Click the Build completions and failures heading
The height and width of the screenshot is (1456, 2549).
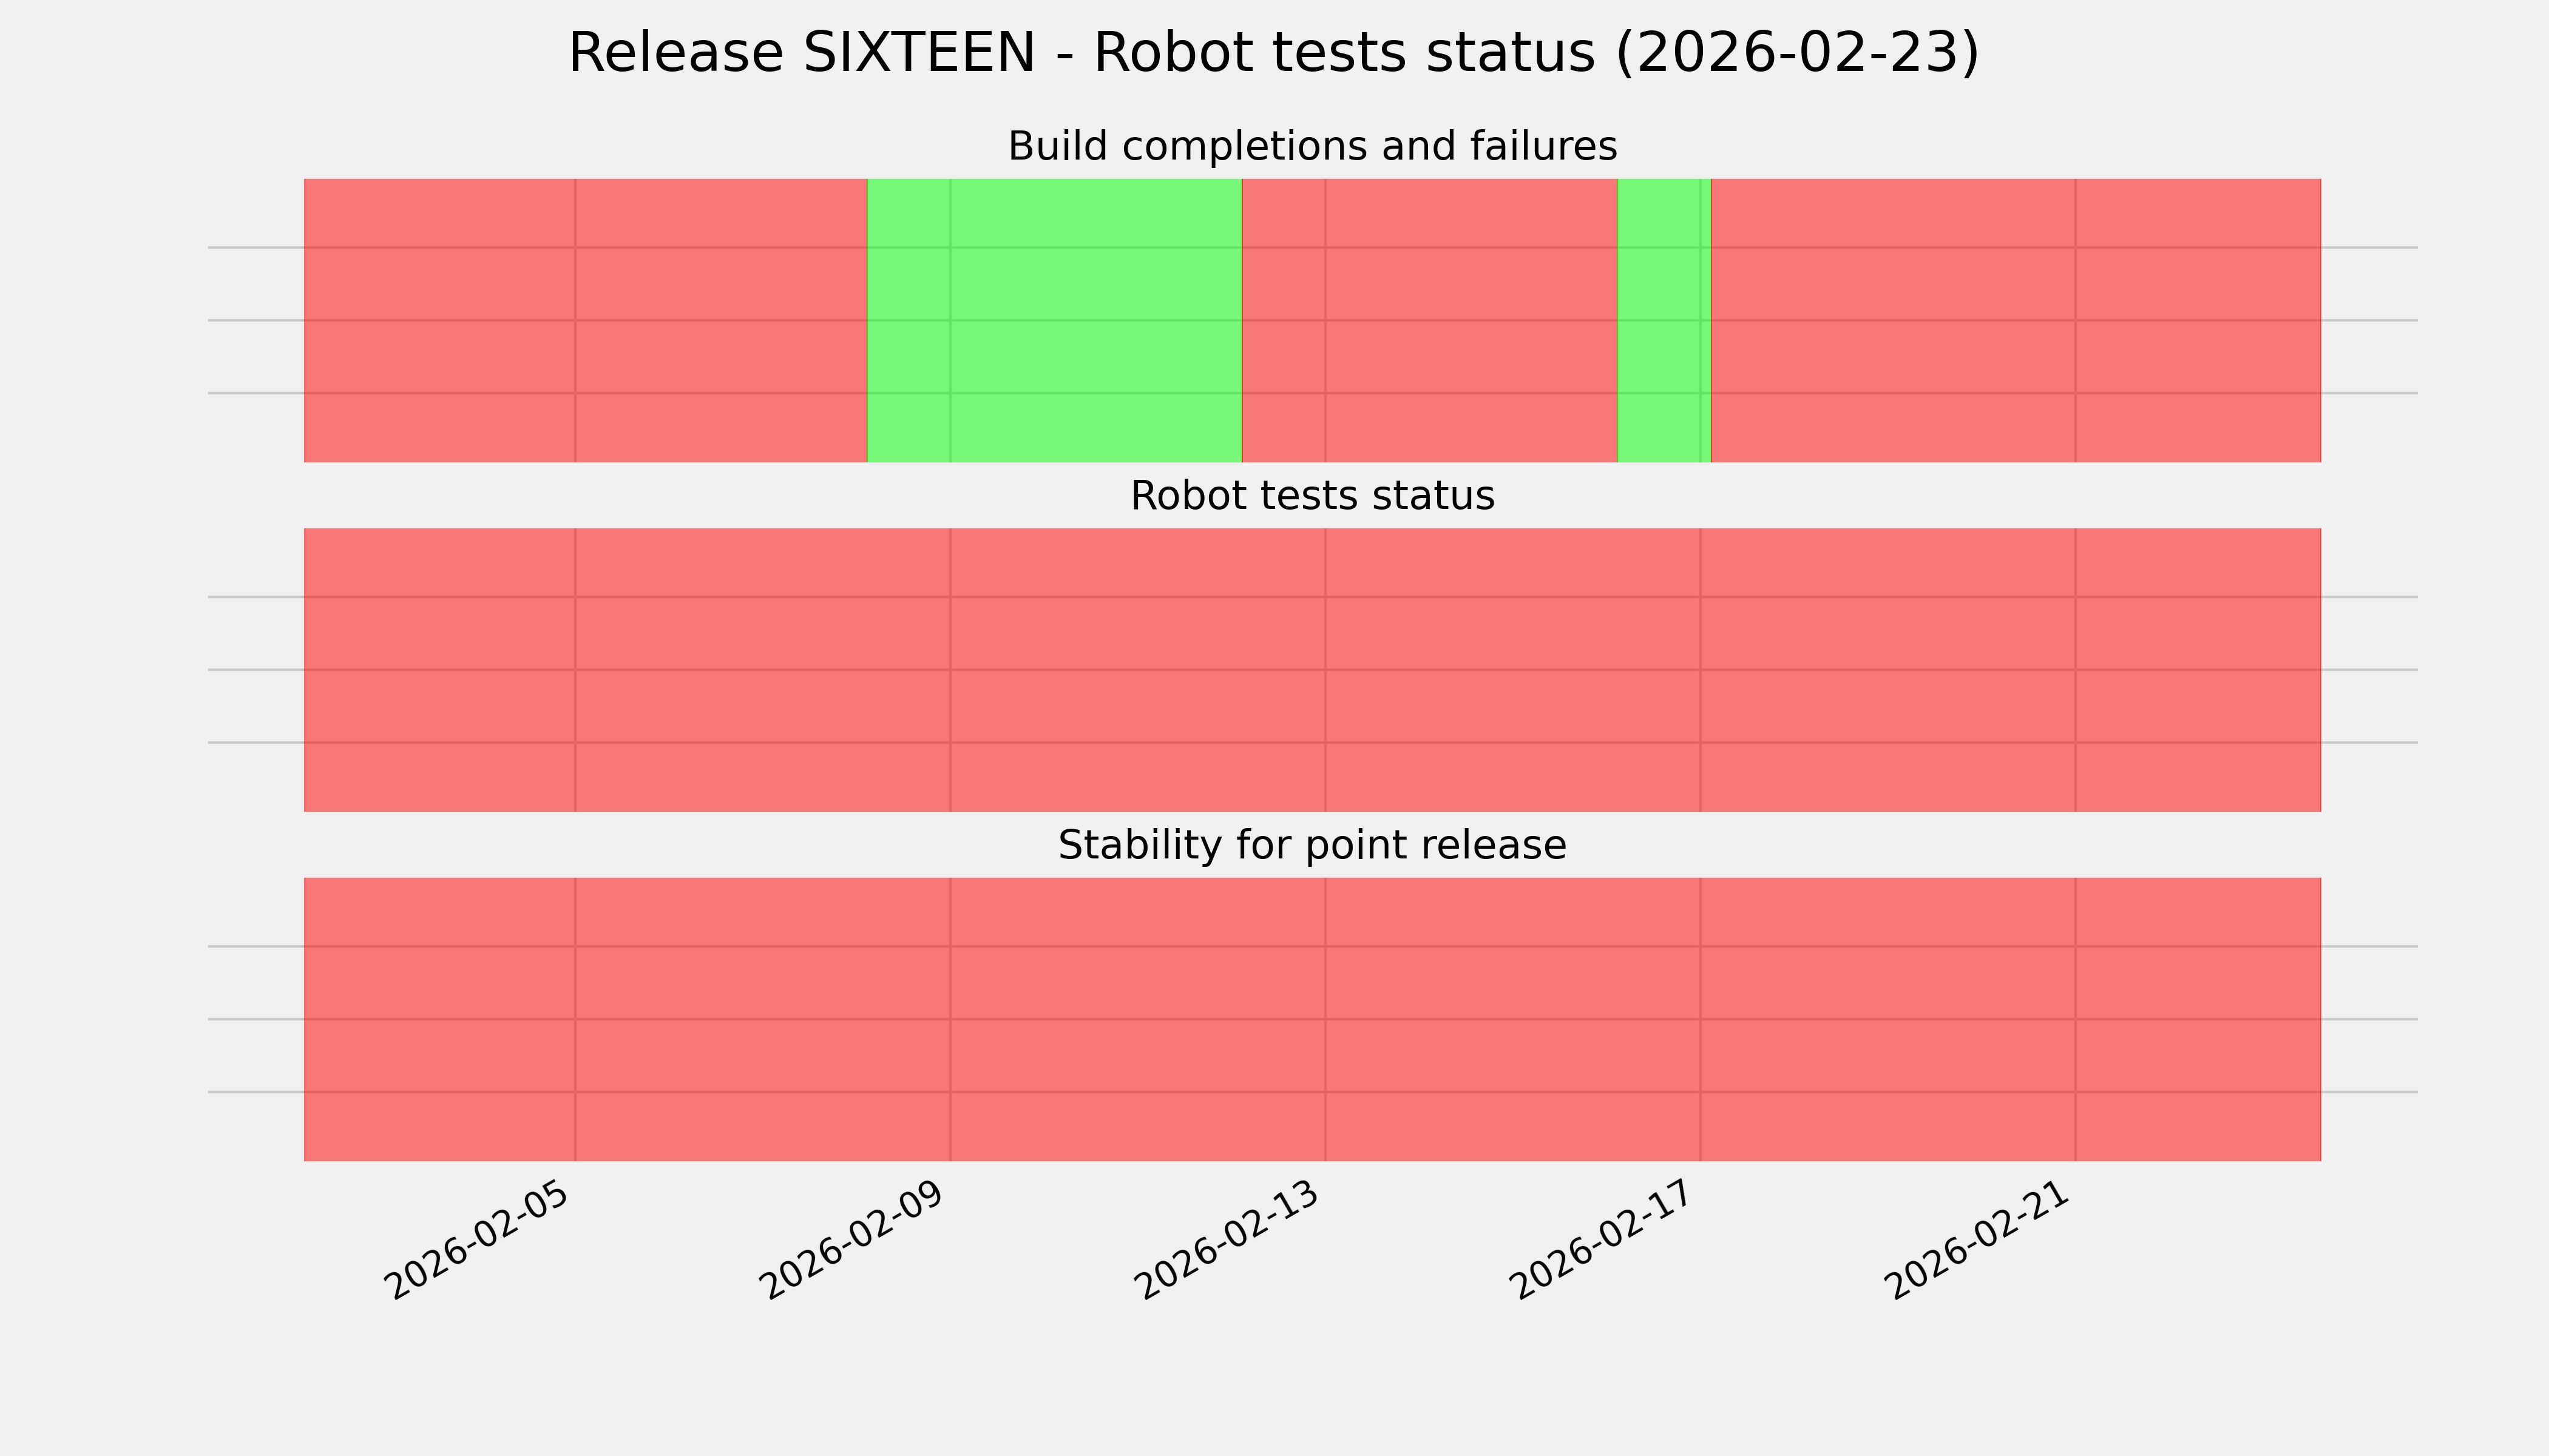click(x=1312, y=147)
